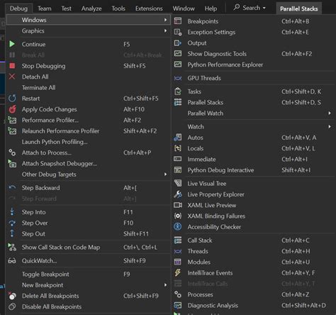This screenshot has width=336, height=315.
Task: Open the Window menu
Action: [x=184, y=9]
